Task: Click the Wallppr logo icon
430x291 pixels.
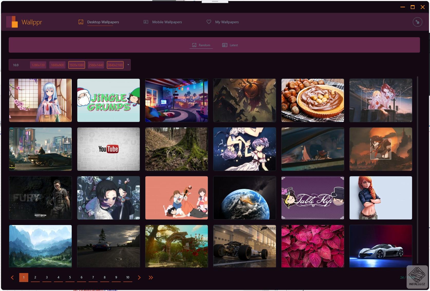Action: (12, 22)
